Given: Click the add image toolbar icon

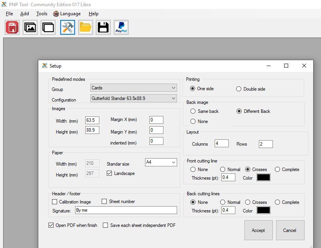Looking at the screenshot, I should pos(30,27).
